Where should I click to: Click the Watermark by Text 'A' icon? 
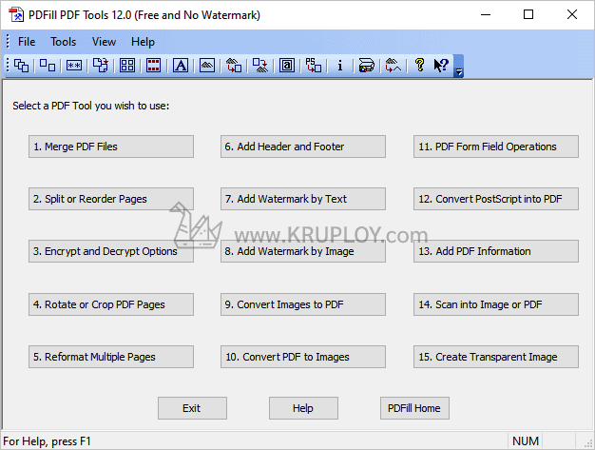(x=181, y=66)
